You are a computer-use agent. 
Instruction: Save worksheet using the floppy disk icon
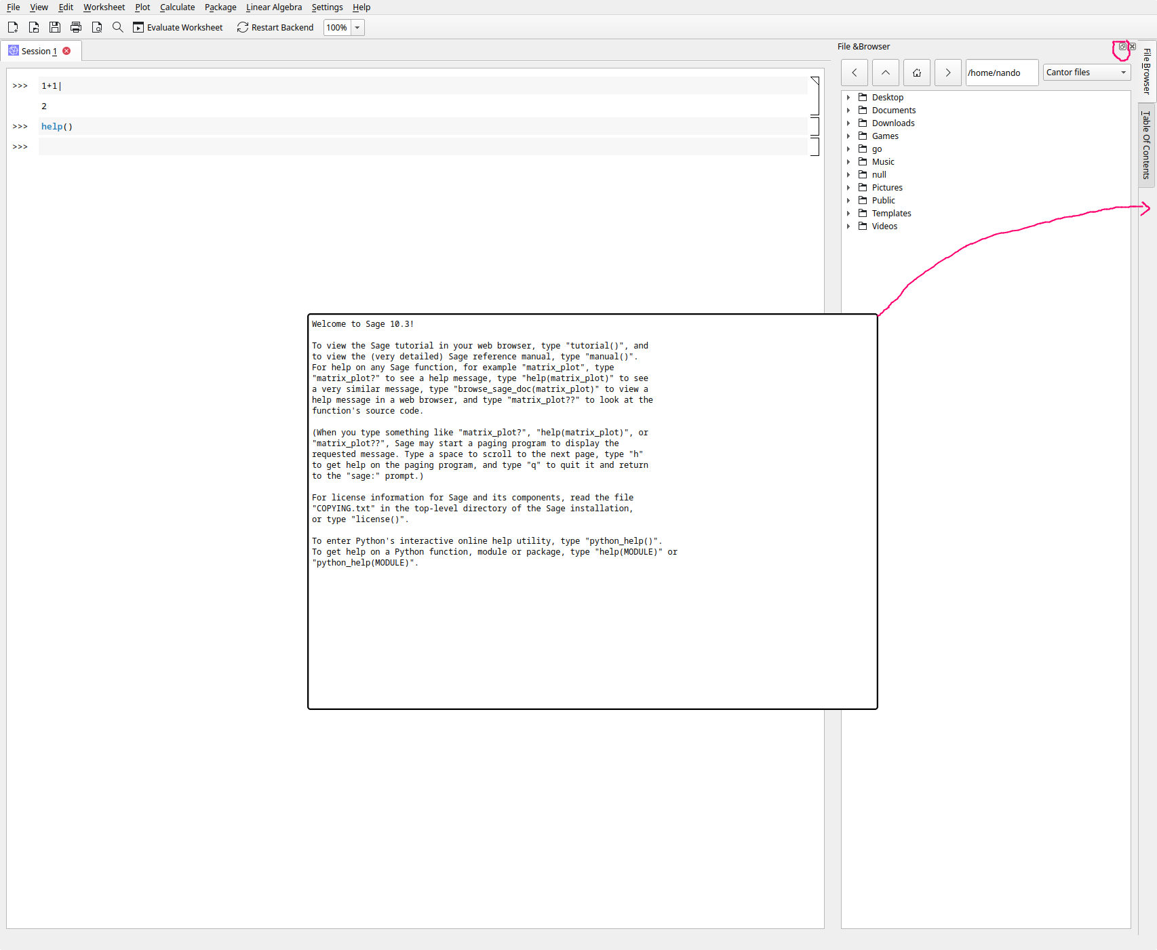[x=55, y=27]
